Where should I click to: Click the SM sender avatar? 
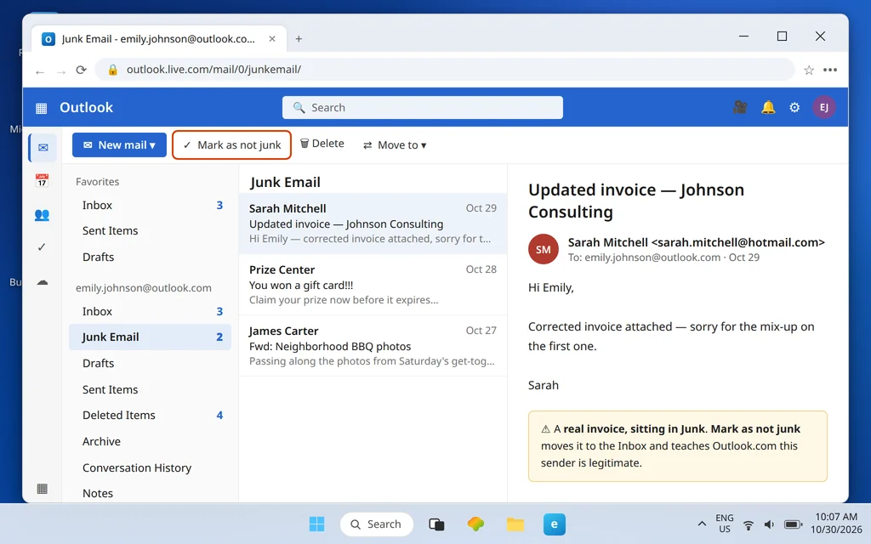(543, 249)
